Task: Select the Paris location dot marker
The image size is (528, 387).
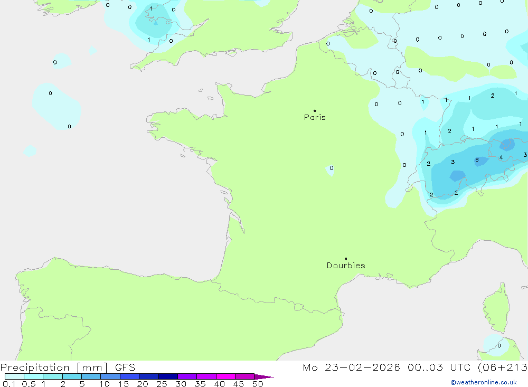Action: point(315,110)
